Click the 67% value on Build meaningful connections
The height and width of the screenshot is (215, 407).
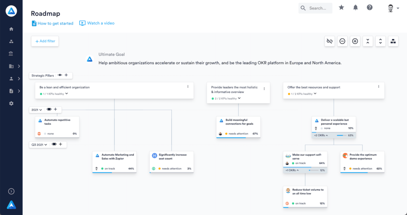coord(255,134)
